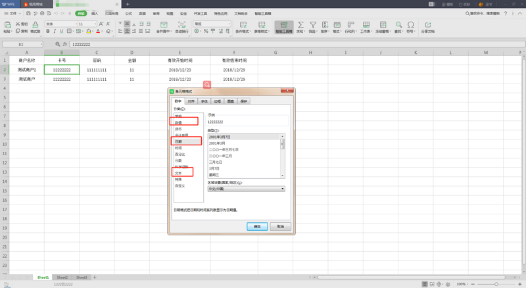Click the Freeze Panes icon
This screenshot has width=526, height=288.
[x=383, y=25]
